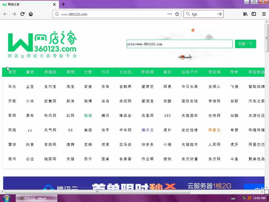Image resolution: width=269 pixels, height=202 pixels.
Task: Open the 首页 navigation item
Action: point(12,72)
